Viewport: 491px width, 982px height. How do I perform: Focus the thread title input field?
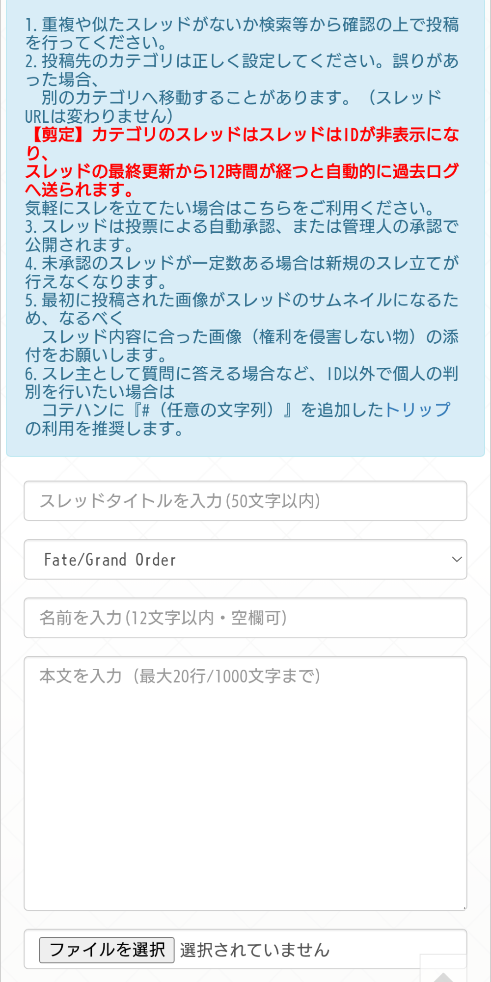tap(245, 501)
